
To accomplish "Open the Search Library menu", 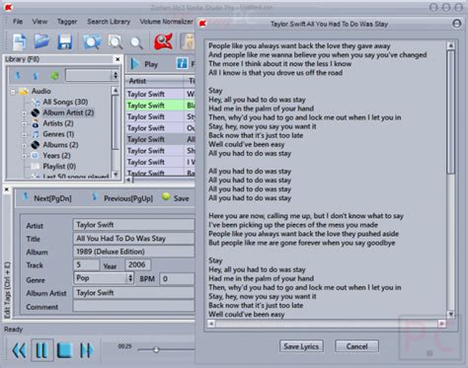I will tap(109, 22).
